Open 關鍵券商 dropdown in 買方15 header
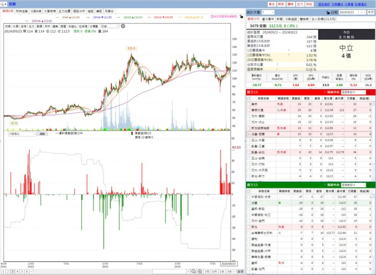The width and height of the screenshot is (376, 275). point(353,92)
